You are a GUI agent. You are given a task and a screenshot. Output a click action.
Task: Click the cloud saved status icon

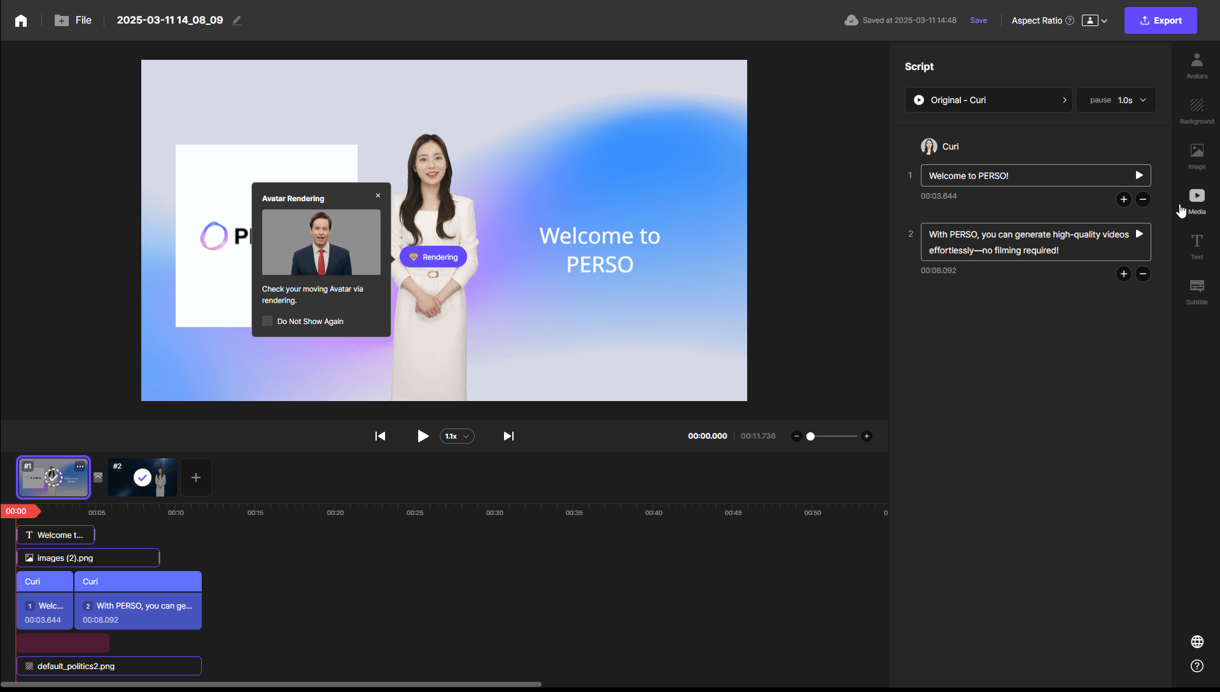point(851,20)
